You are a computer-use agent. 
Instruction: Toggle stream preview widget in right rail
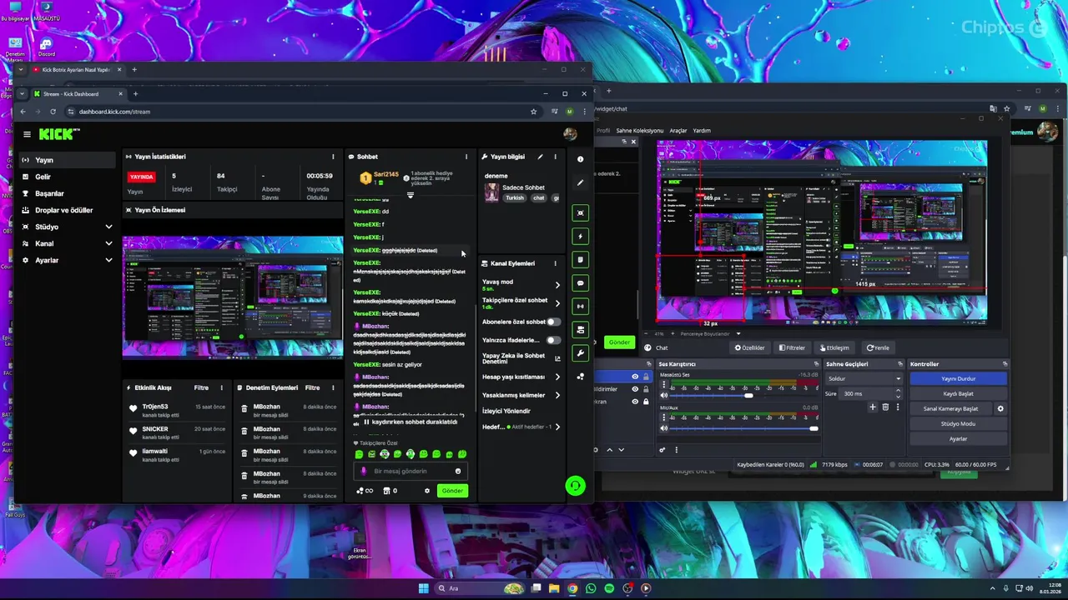581,212
